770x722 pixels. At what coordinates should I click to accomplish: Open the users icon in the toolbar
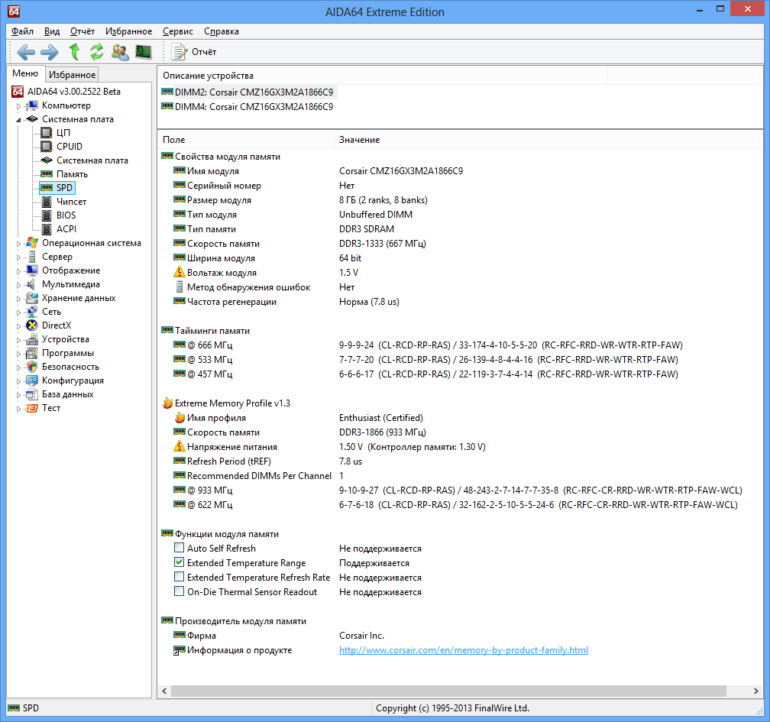pos(120,52)
